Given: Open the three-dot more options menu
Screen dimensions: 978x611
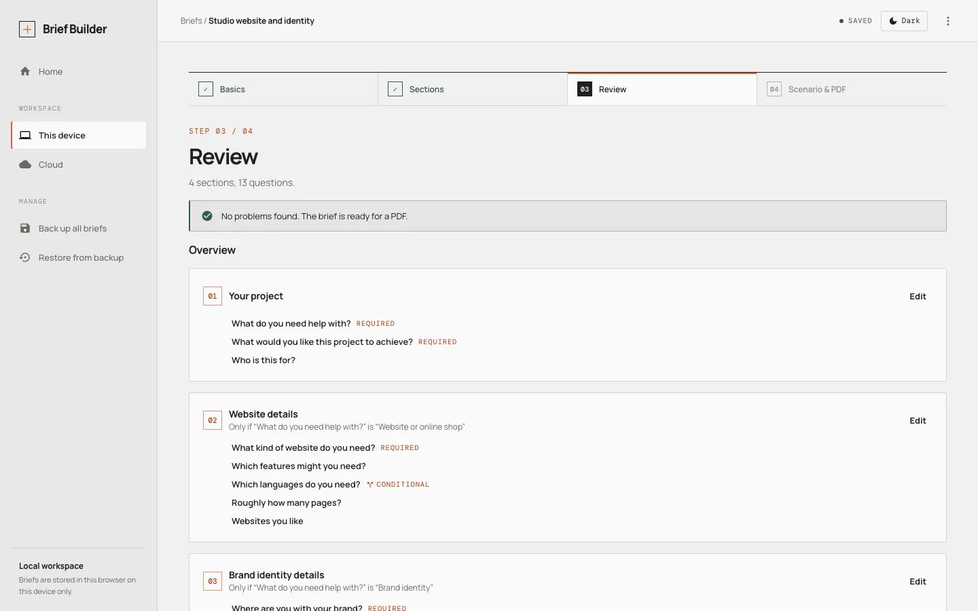Looking at the screenshot, I should (948, 21).
